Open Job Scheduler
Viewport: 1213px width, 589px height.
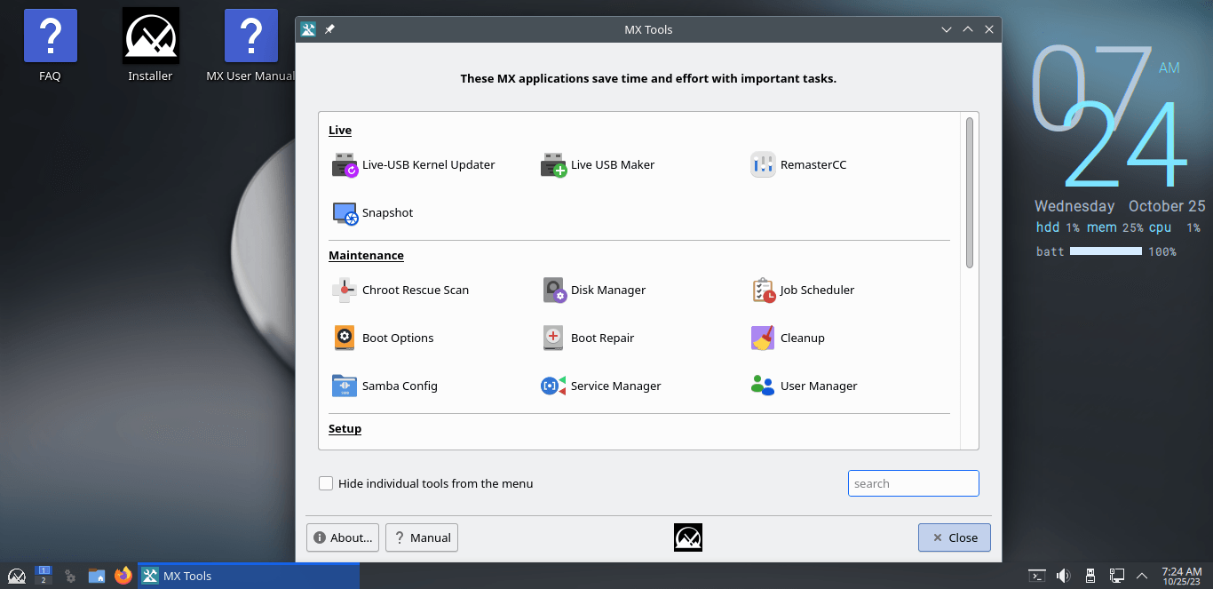(803, 291)
